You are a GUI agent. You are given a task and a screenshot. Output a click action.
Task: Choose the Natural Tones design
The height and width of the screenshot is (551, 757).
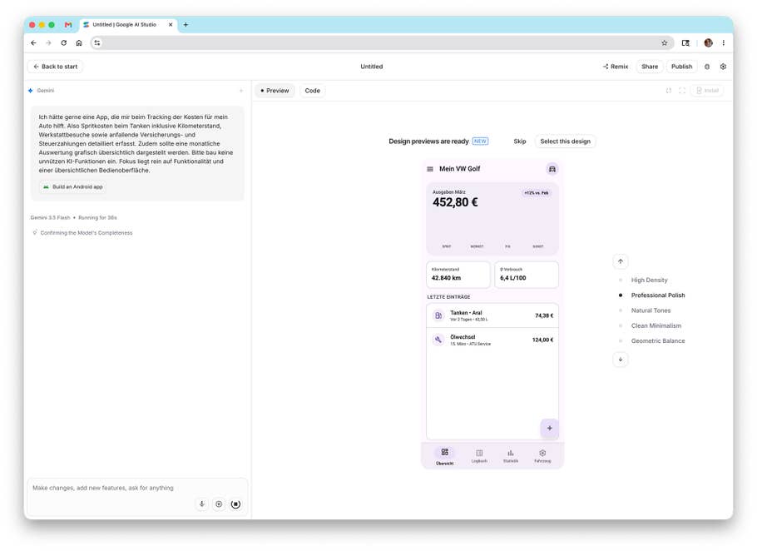(651, 310)
